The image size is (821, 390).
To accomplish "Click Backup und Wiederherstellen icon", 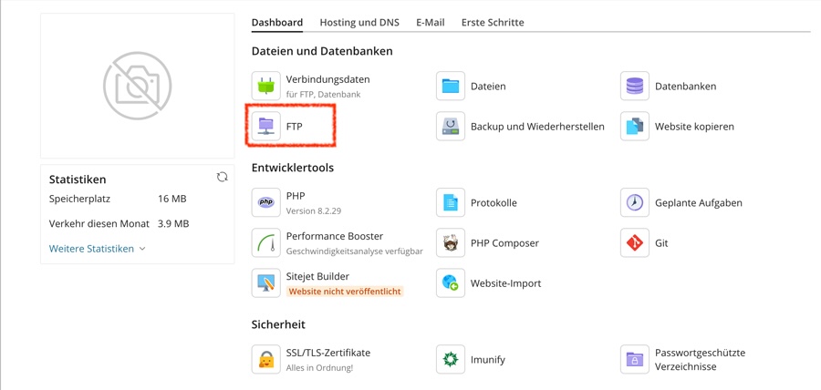I will pos(451,126).
